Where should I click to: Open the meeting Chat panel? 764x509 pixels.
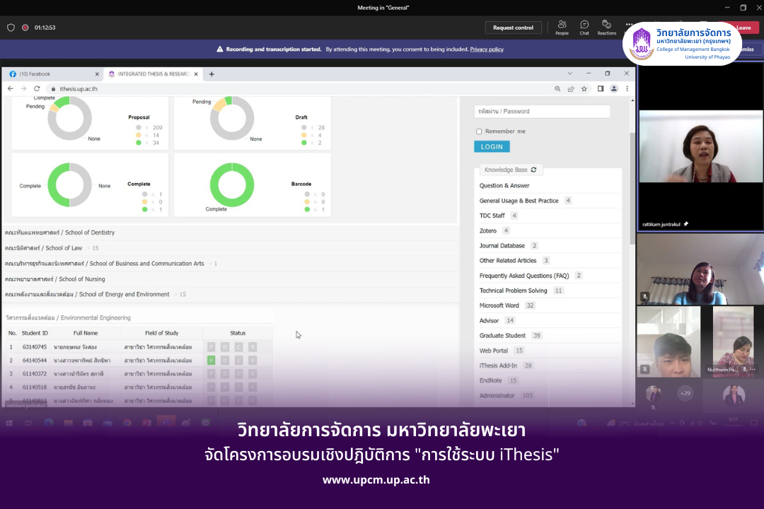[x=584, y=28]
